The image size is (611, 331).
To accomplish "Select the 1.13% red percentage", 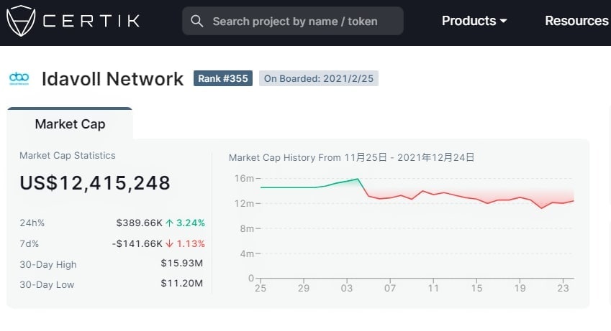I will tap(191, 244).
